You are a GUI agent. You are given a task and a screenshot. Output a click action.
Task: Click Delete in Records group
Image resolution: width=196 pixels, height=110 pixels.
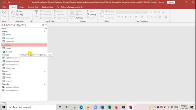(80, 18)
